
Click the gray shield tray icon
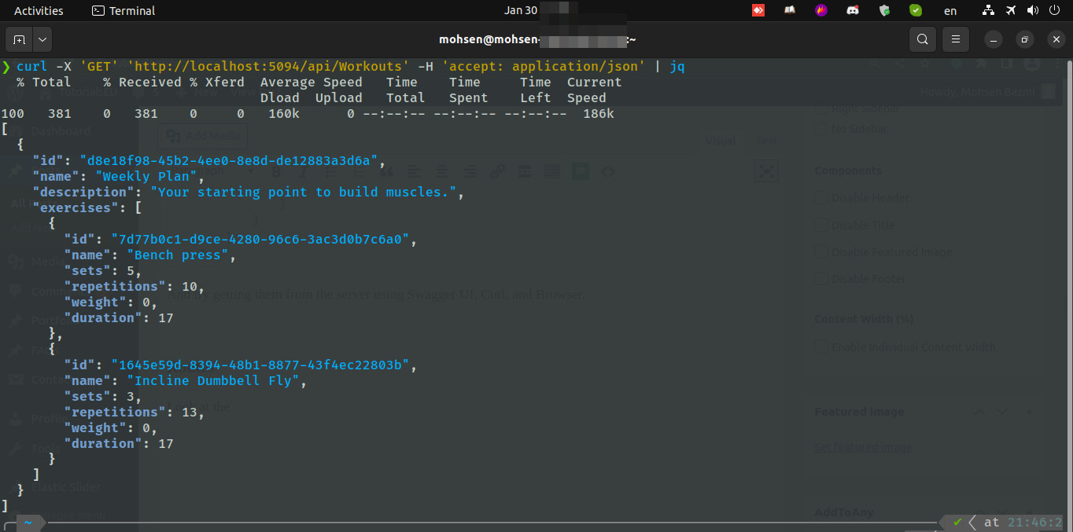tap(884, 11)
